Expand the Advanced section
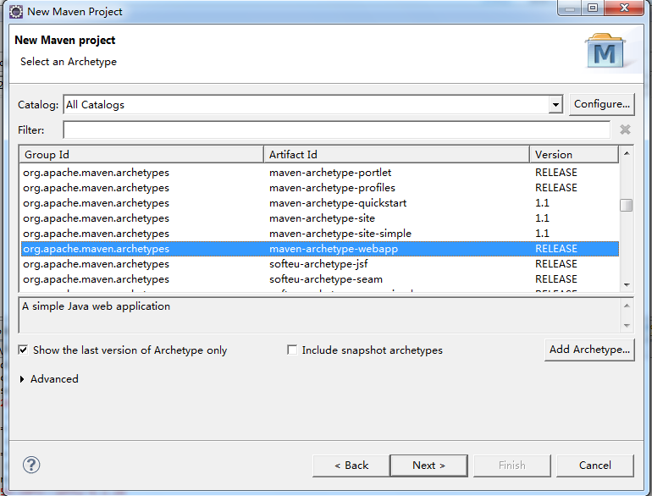 (22, 379)
